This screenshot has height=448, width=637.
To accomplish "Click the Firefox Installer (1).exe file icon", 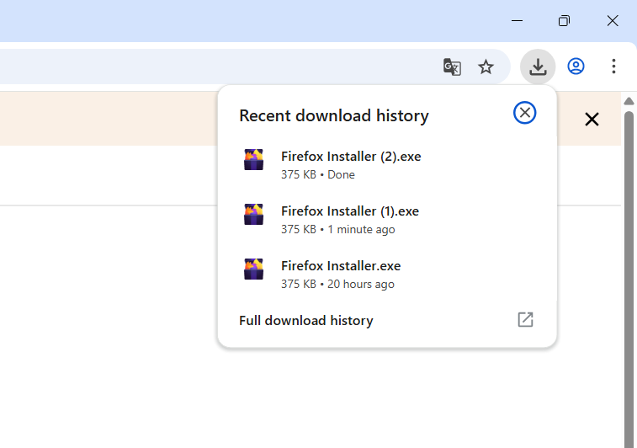I will pyautogui.click(x=253, y=214).
